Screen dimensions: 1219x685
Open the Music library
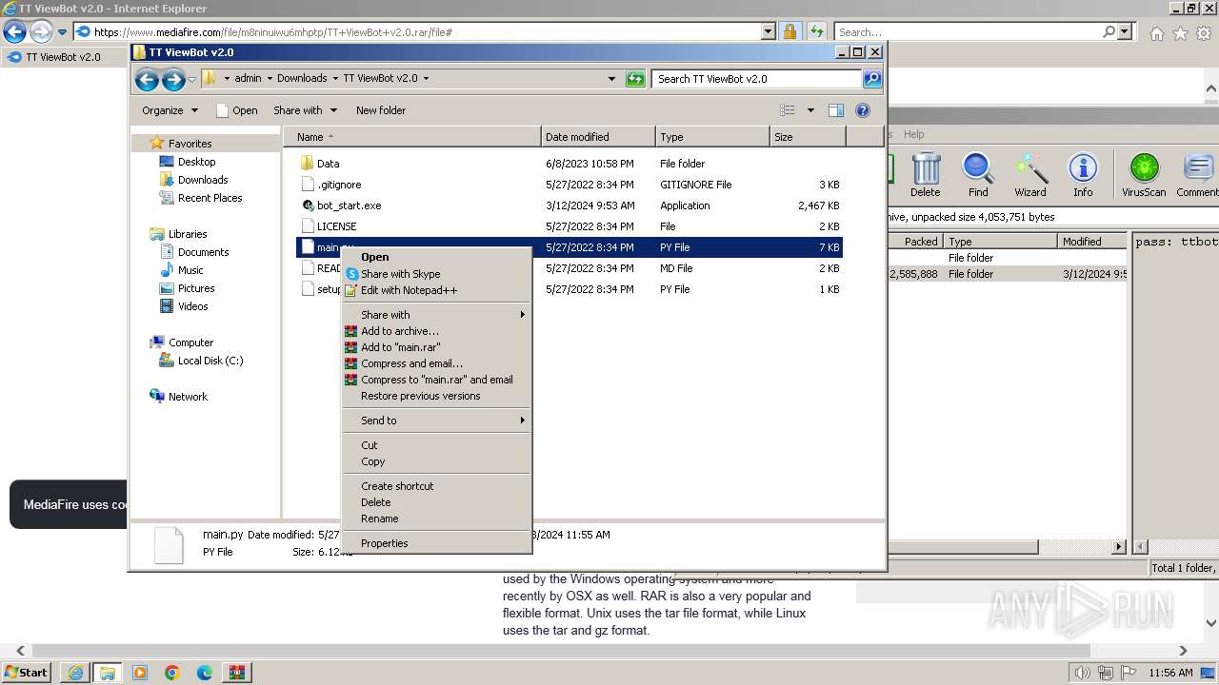pyautogui.click(x=190, y=270)
